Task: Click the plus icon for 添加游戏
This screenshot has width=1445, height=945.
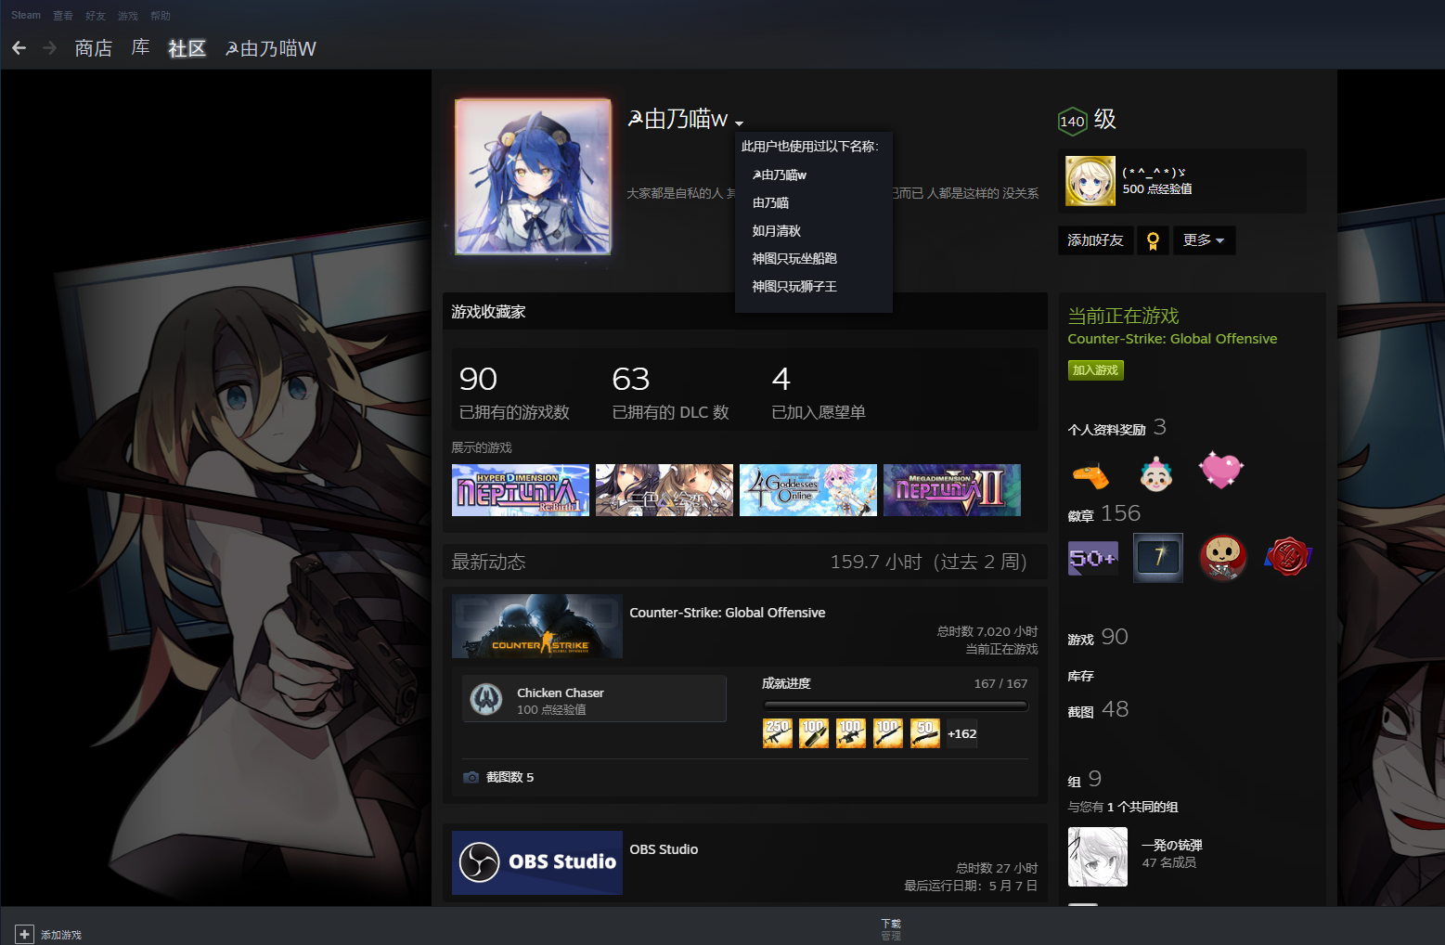Action: [x=24, y=934]
